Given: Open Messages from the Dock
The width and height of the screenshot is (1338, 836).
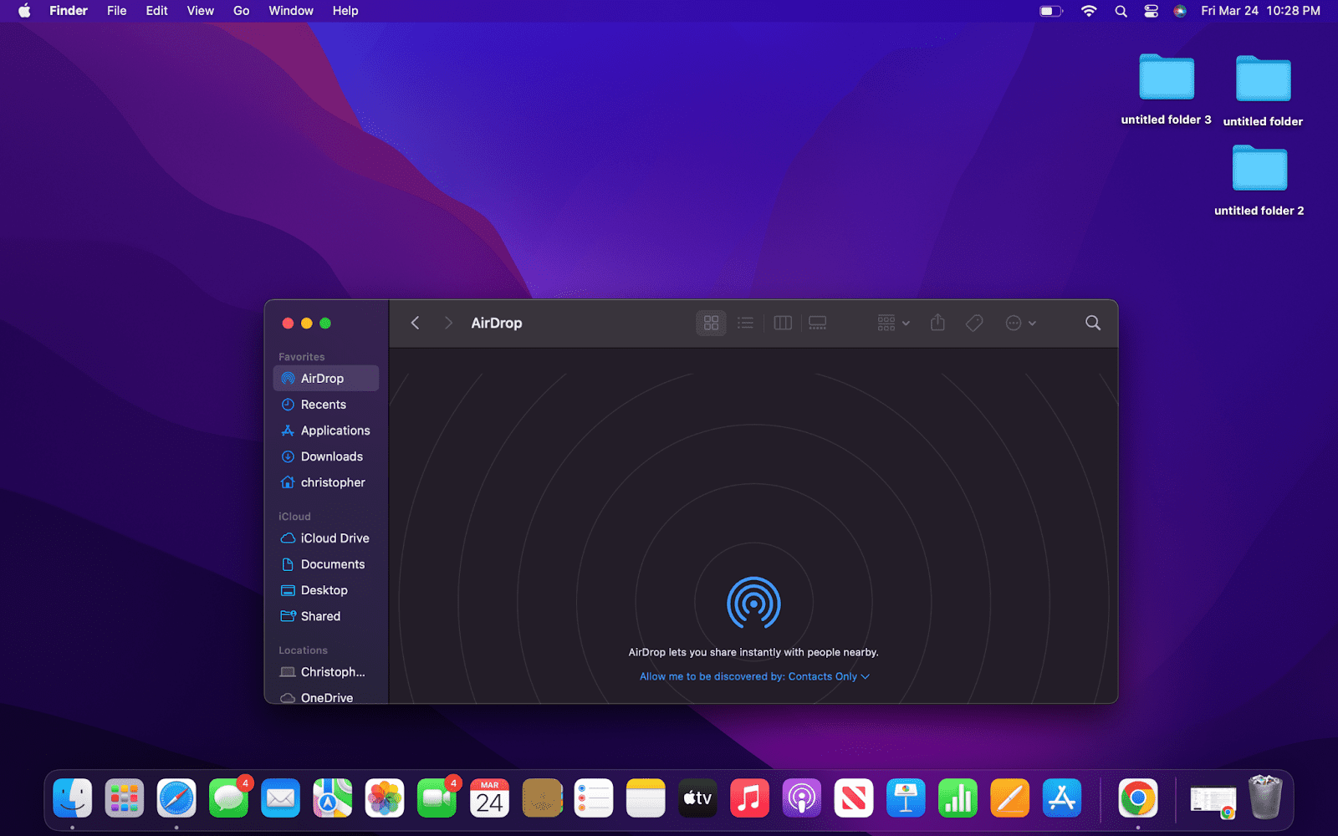Looking at the screenshot, I should click(228, 798).
